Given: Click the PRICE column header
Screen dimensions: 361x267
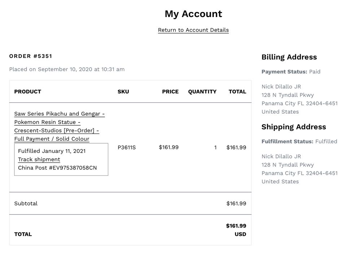Looking at the screenshot, I should click(x=170, y=92).
